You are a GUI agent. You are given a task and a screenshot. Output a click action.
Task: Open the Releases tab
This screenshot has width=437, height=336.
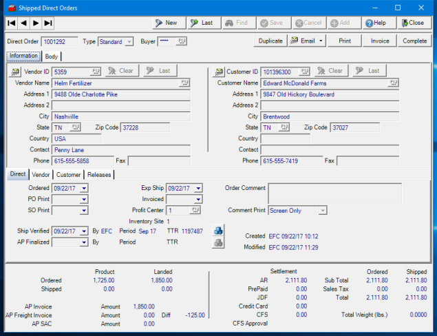point(99,175)
